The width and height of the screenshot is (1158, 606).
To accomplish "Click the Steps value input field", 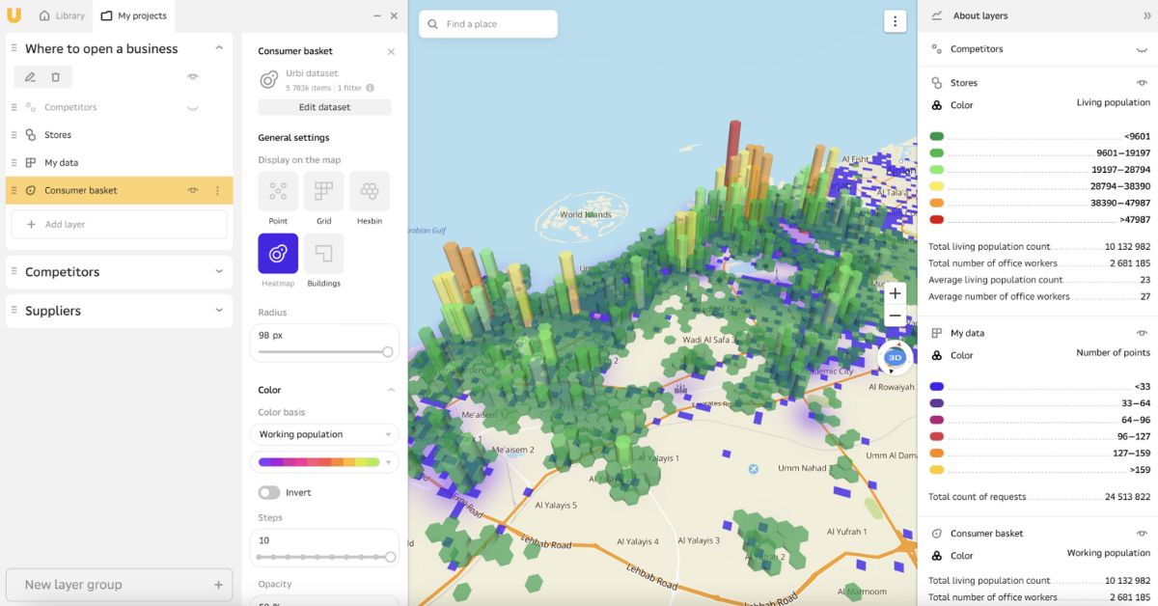I will click(x=324, y=540).
